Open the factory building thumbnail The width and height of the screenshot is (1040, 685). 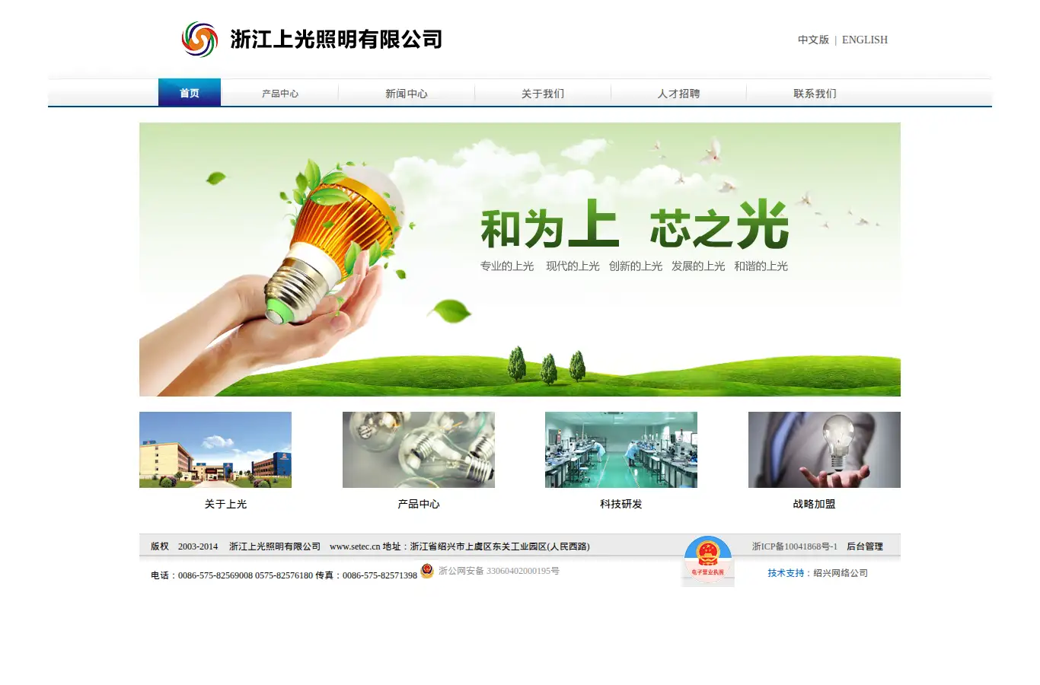pos(215,450)
